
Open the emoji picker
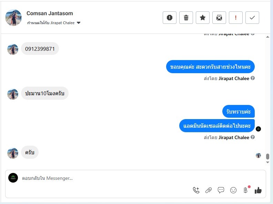[x=233, y=190]
